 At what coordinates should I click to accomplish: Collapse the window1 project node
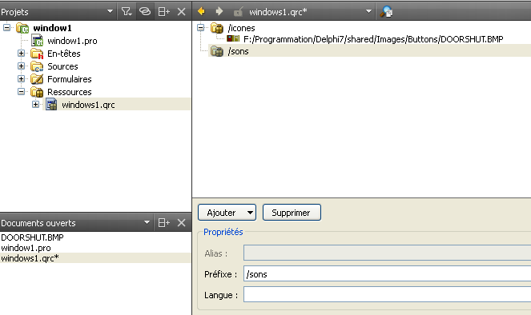click(x=6, y=27)
